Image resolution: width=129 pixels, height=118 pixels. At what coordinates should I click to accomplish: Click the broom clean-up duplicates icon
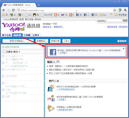coord(51,108)
